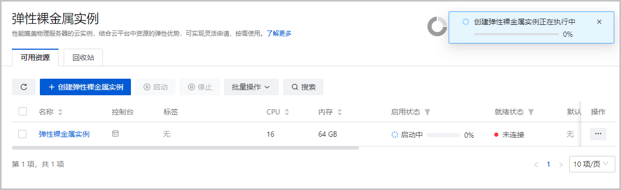Sort by 内存 column arrows
621x190 pixels.
click(339, 112)
